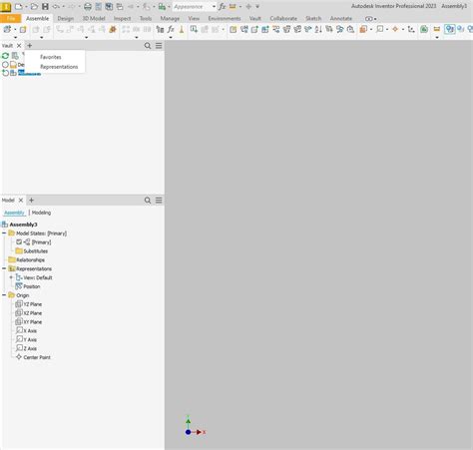Viewport: 473px width, 450px height.
Task: Open the Manage ribbon tab
Action: (170, 18)
